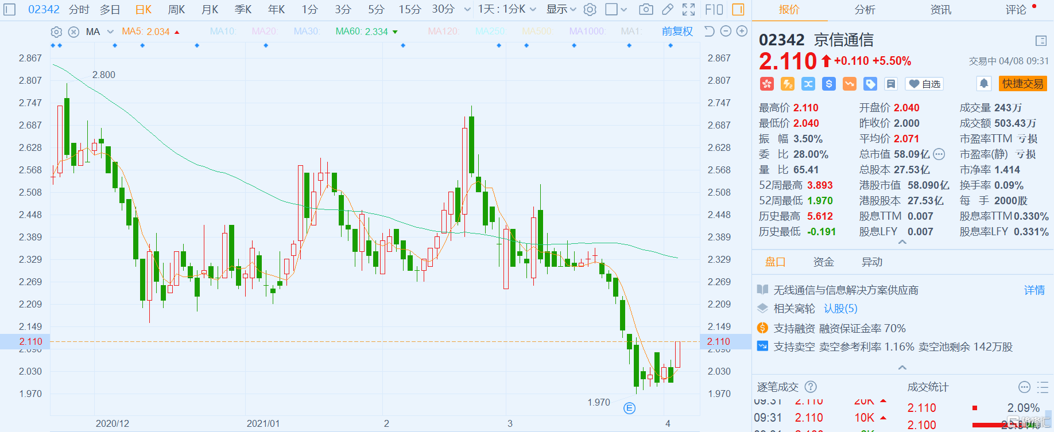Open the 显示 display dropdown
This screenshot has height=432, width=1054.
click(561, 9)
